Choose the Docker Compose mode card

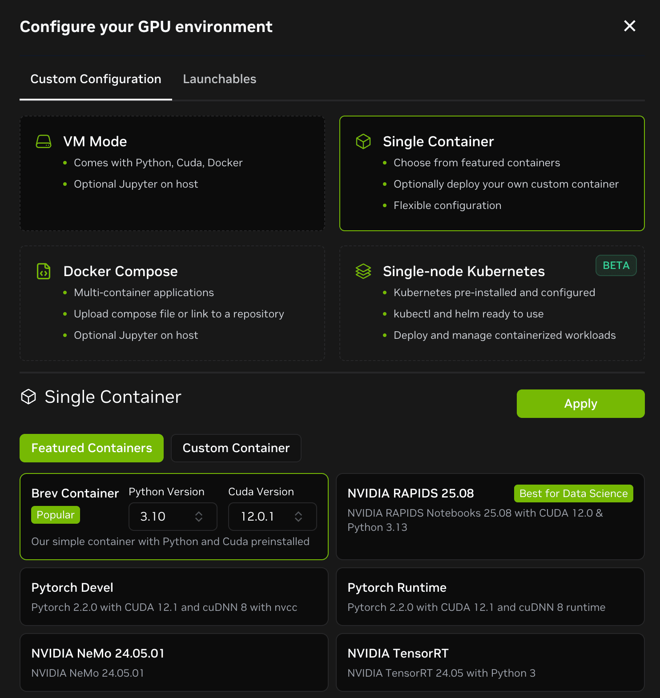[172, 303]
